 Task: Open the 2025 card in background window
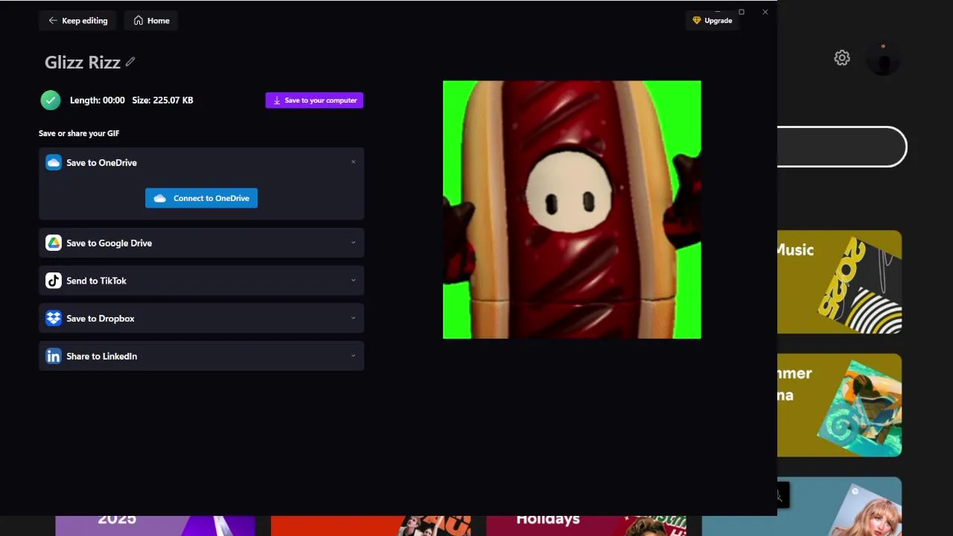[x=155, y=526]
